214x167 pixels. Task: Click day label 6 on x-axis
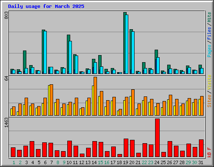point(45,162)
